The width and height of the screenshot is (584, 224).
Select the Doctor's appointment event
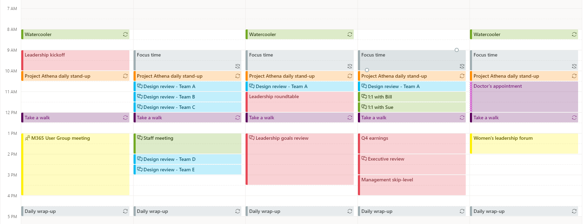524,97
